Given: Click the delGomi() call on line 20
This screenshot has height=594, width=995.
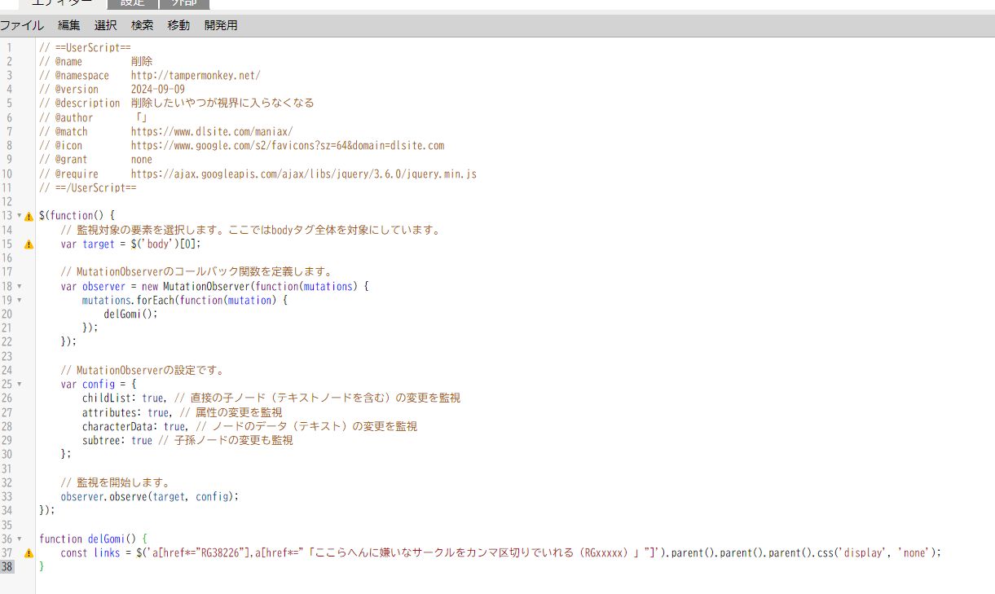Looking at the screenshot, I should (x=130, y=315).
